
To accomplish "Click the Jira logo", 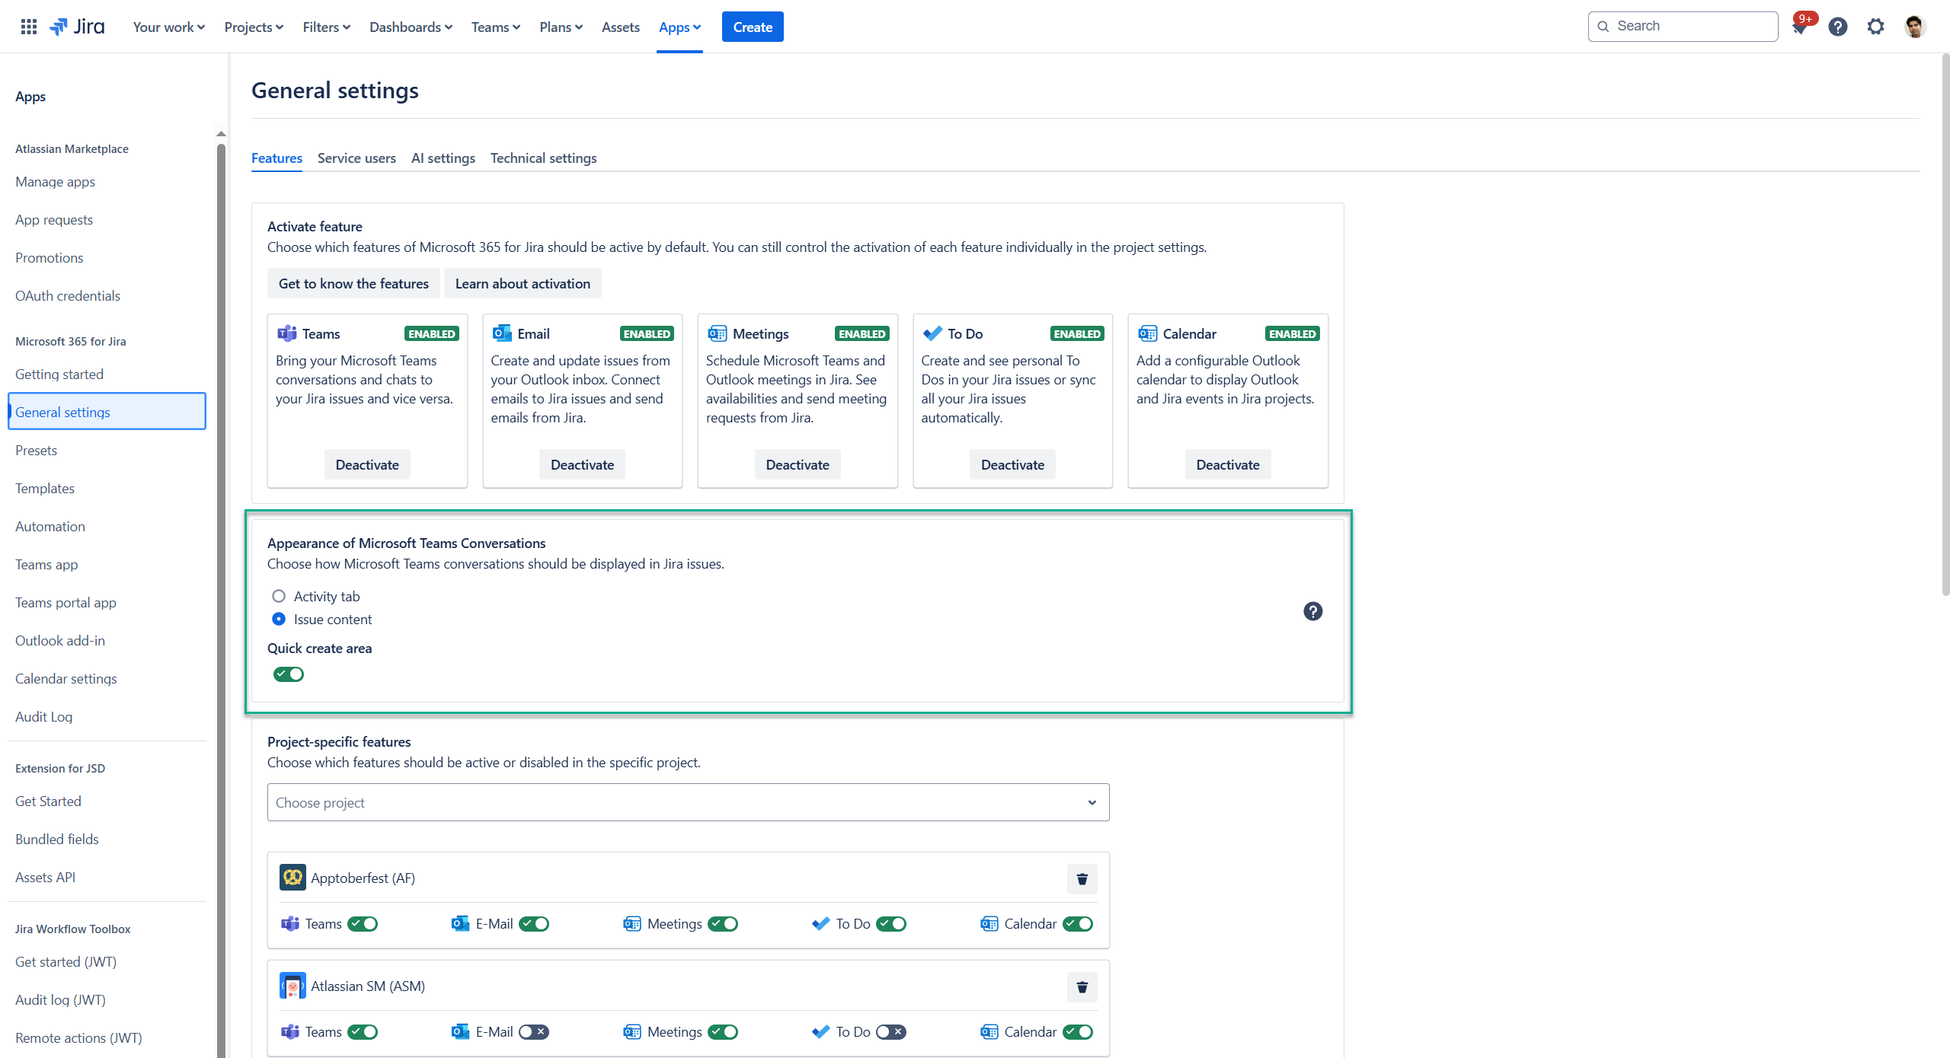I will [x=77, y=27].
